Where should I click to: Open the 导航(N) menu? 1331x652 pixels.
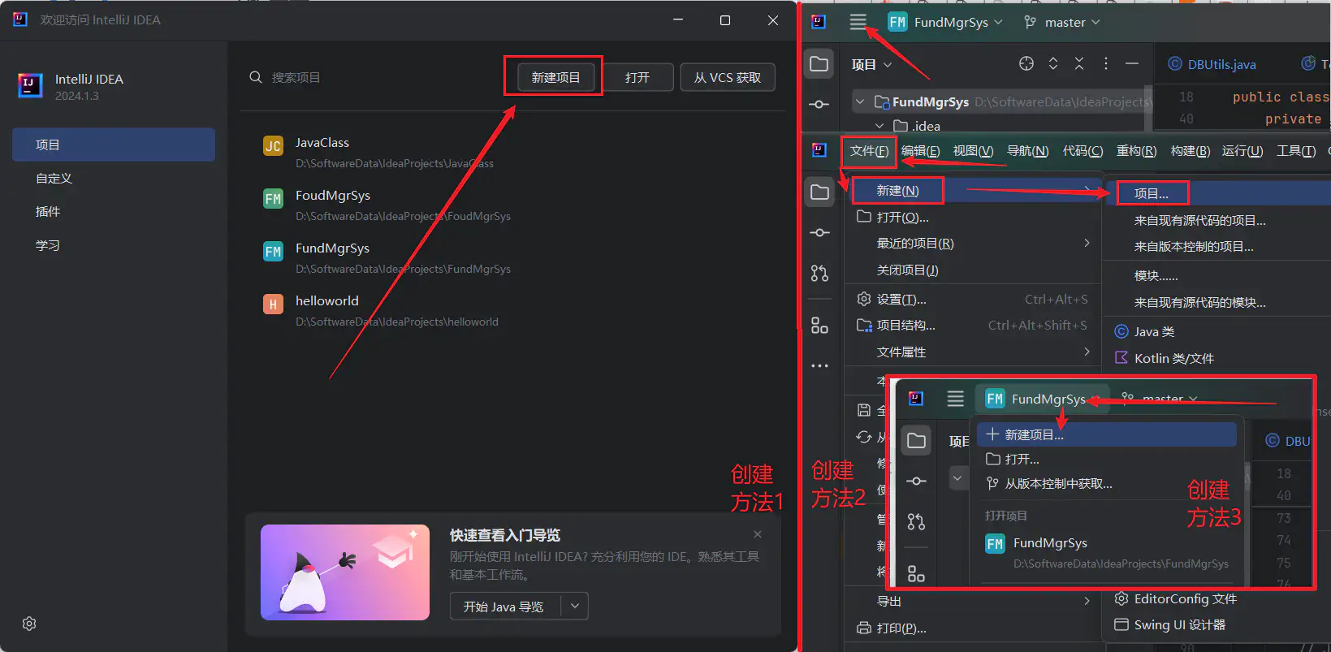click(1028, 151)
